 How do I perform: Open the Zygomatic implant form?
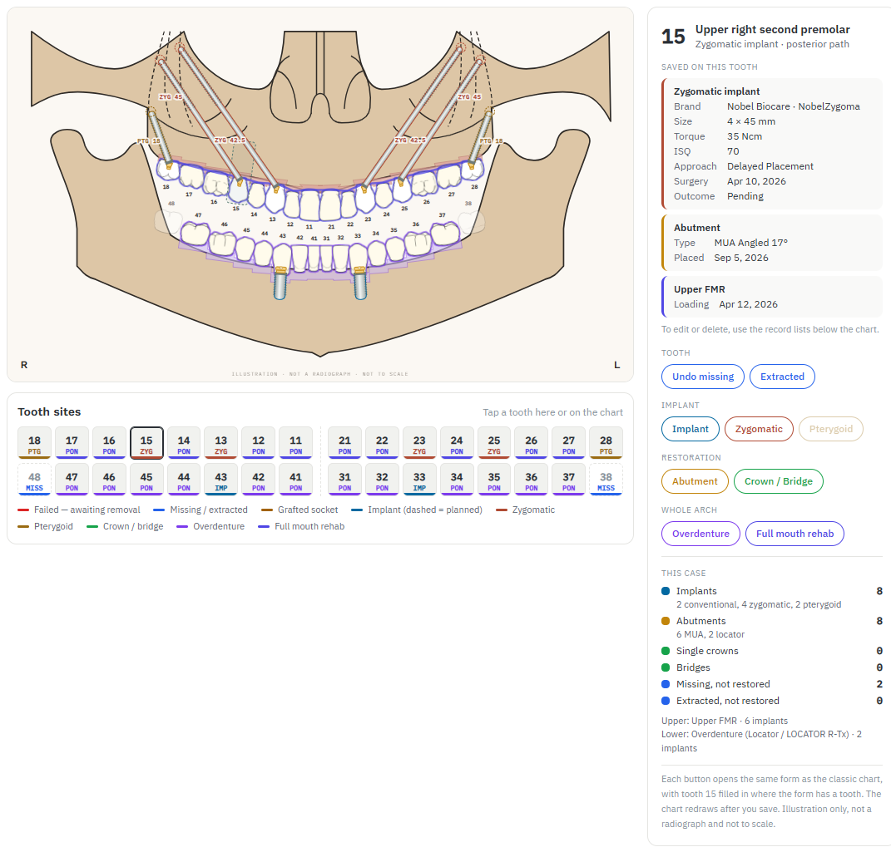[759, 429]
